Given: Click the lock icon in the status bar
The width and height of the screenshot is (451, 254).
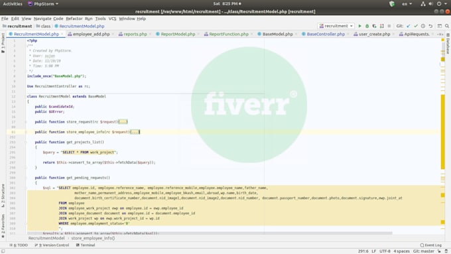Looking at the screenshot, I should [439, 251].
